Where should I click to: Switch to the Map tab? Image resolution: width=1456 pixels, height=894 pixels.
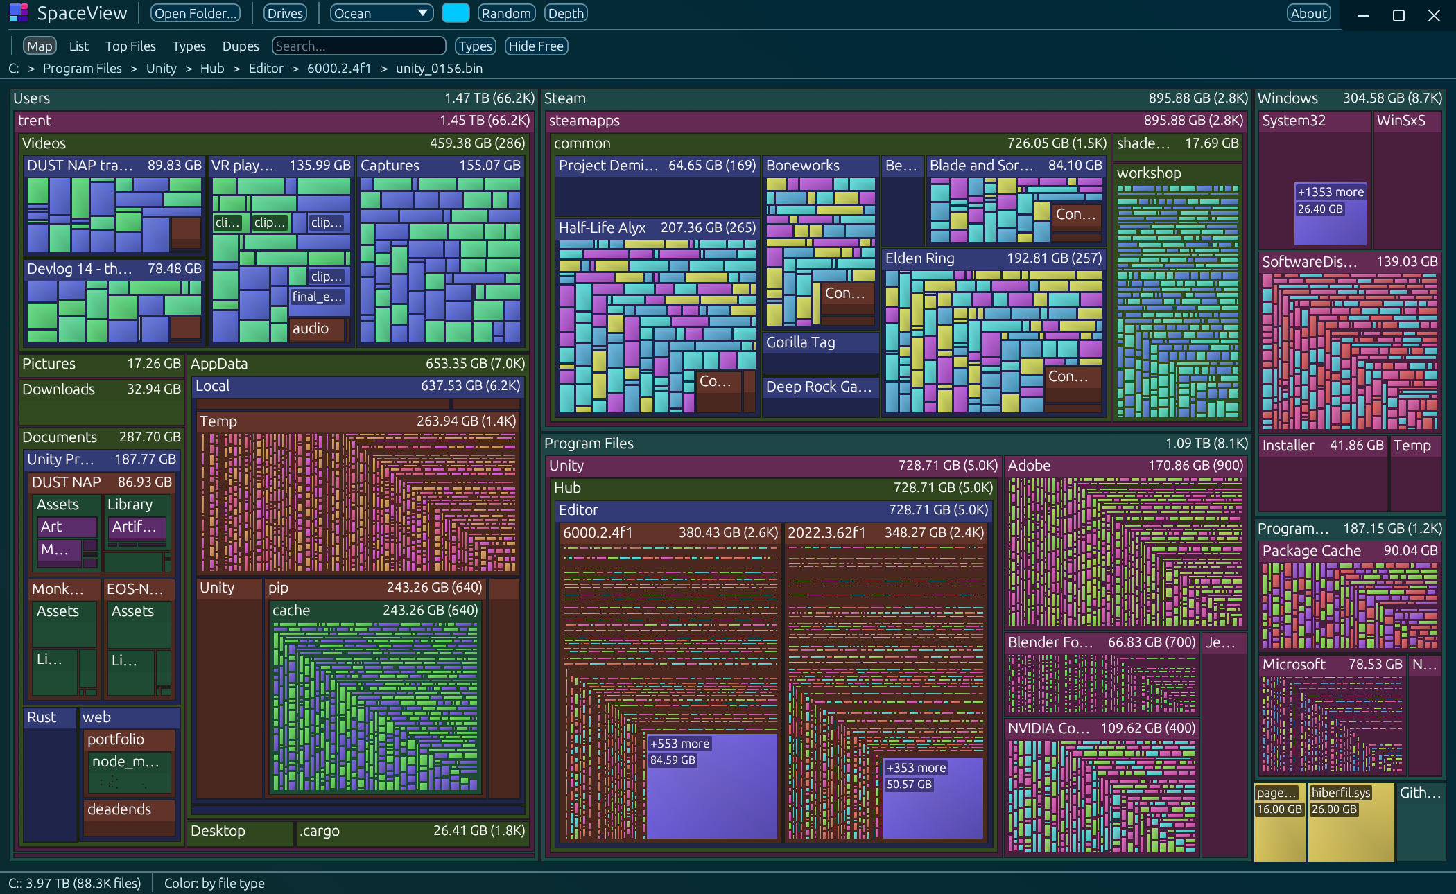(x=40, y=46)
